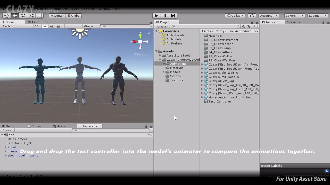Open the Collab dropdown
The width and height of the screenshot is (330, 185).
235,16
